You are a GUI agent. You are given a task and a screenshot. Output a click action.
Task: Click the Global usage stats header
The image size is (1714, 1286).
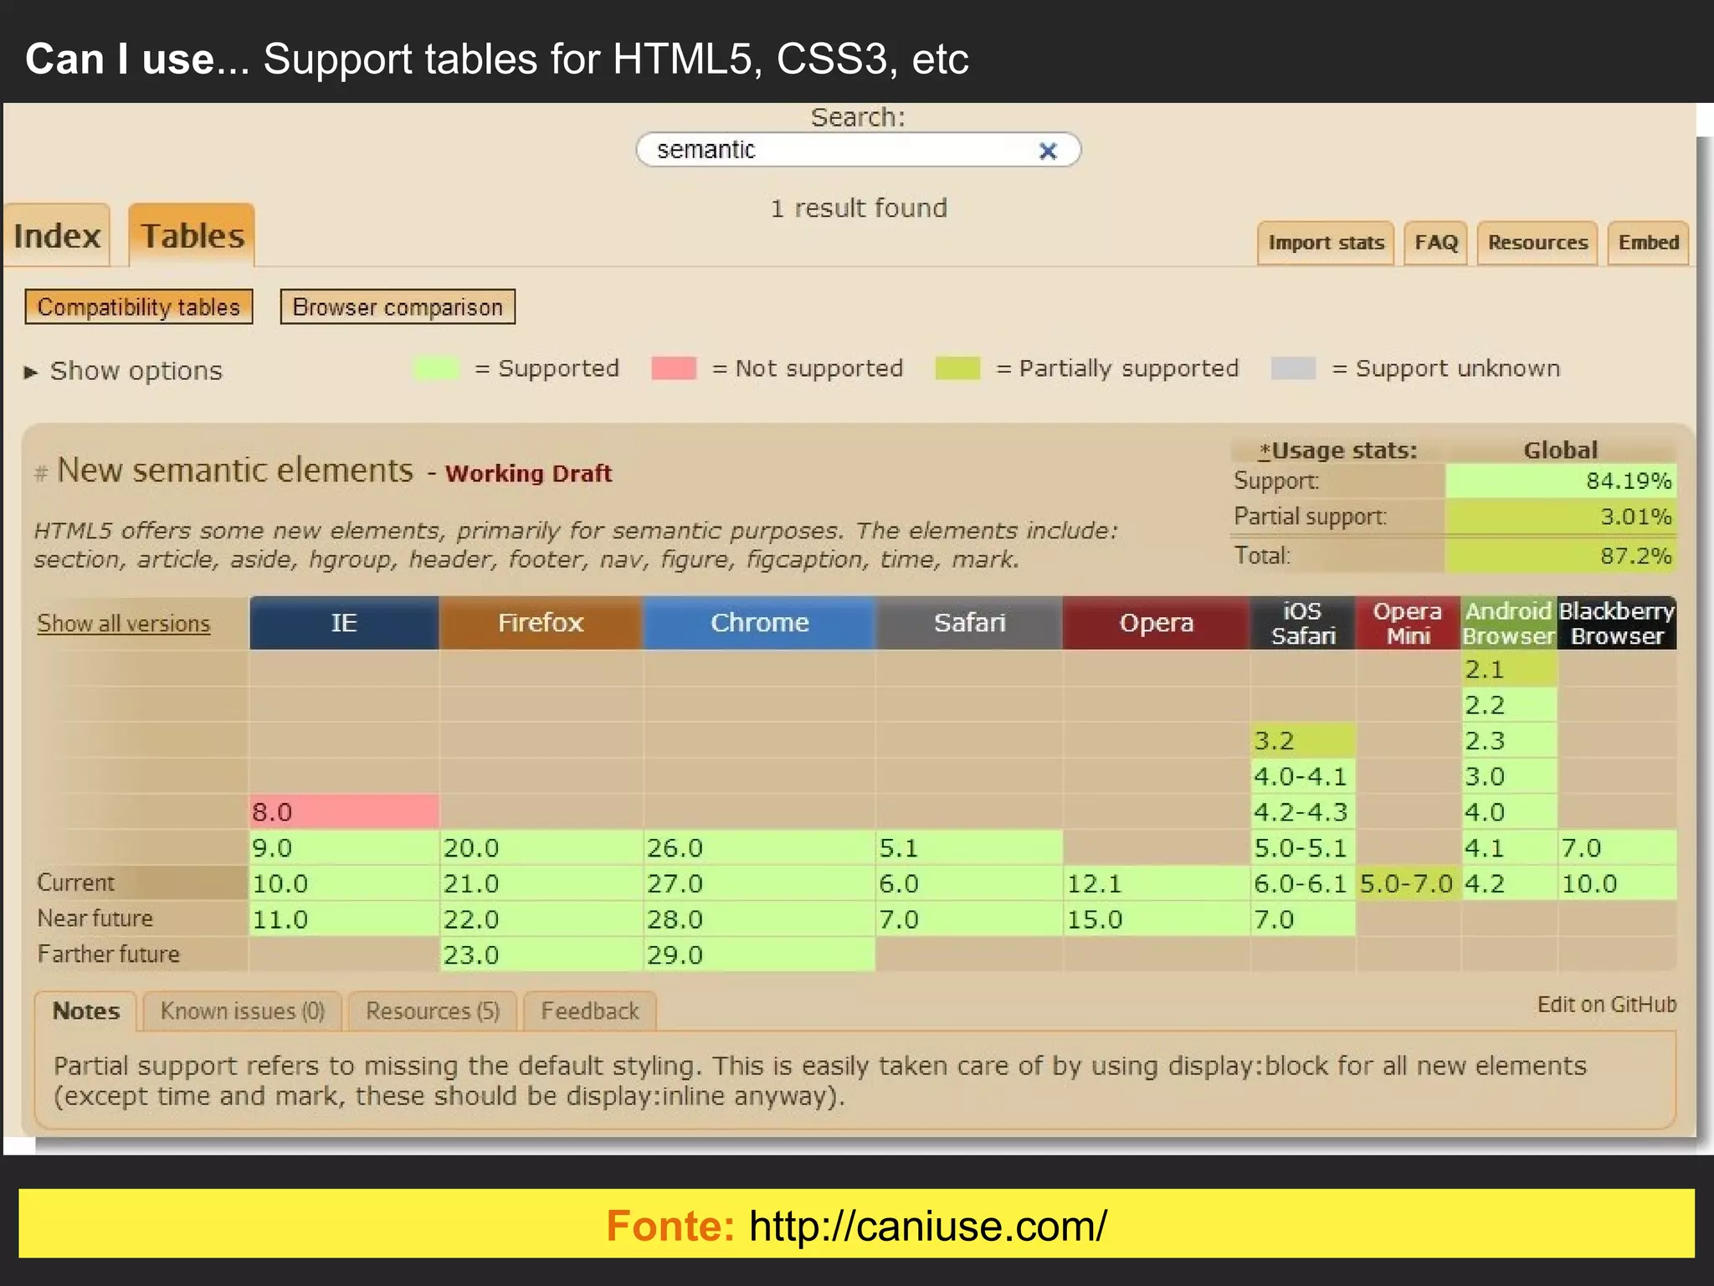1560,450
